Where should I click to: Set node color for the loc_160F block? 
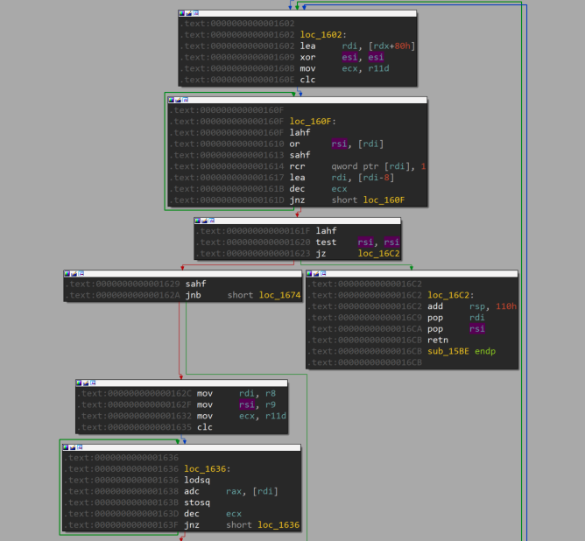click(x=172, y=100)
